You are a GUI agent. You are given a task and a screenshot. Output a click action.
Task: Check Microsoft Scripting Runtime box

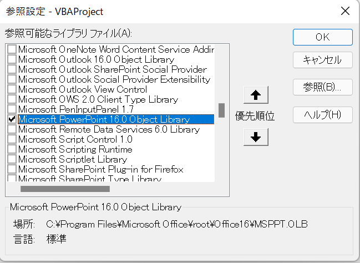coord(12,149)
